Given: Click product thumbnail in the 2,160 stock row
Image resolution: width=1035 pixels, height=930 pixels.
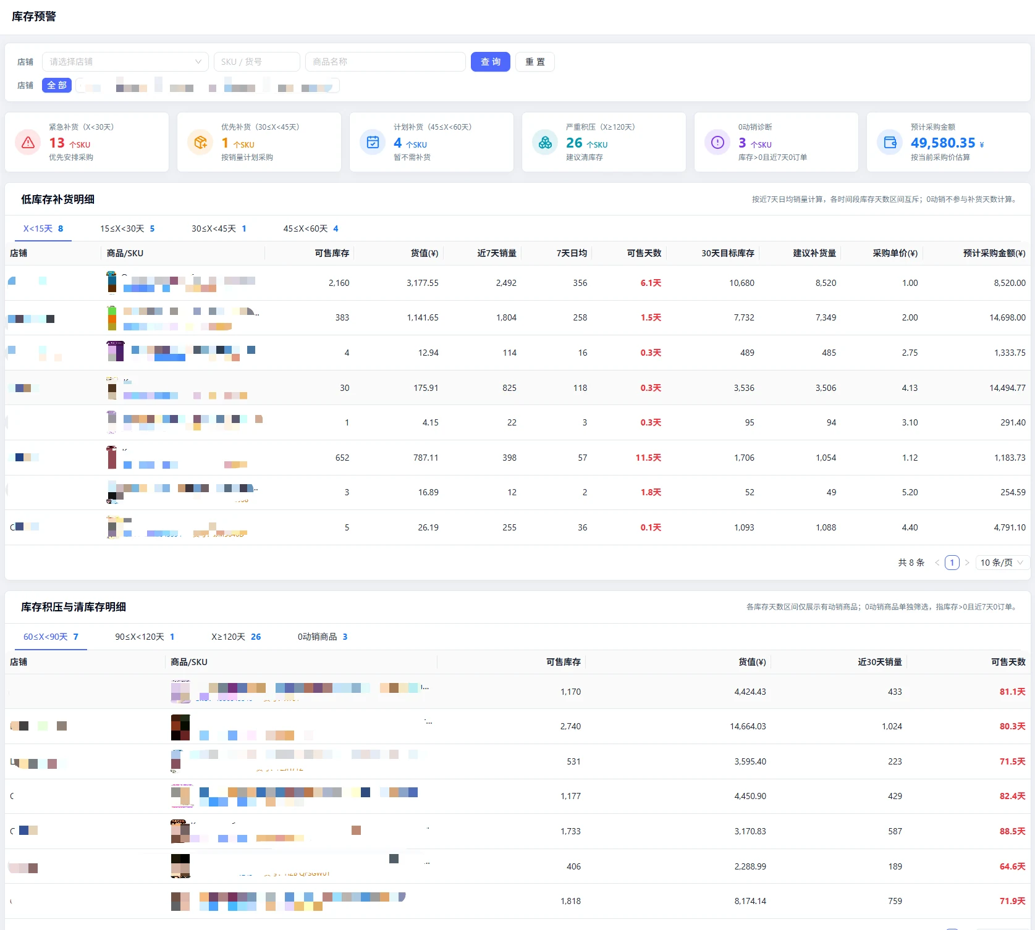Looking at the screenshot, I should click(x=112, y=282).
